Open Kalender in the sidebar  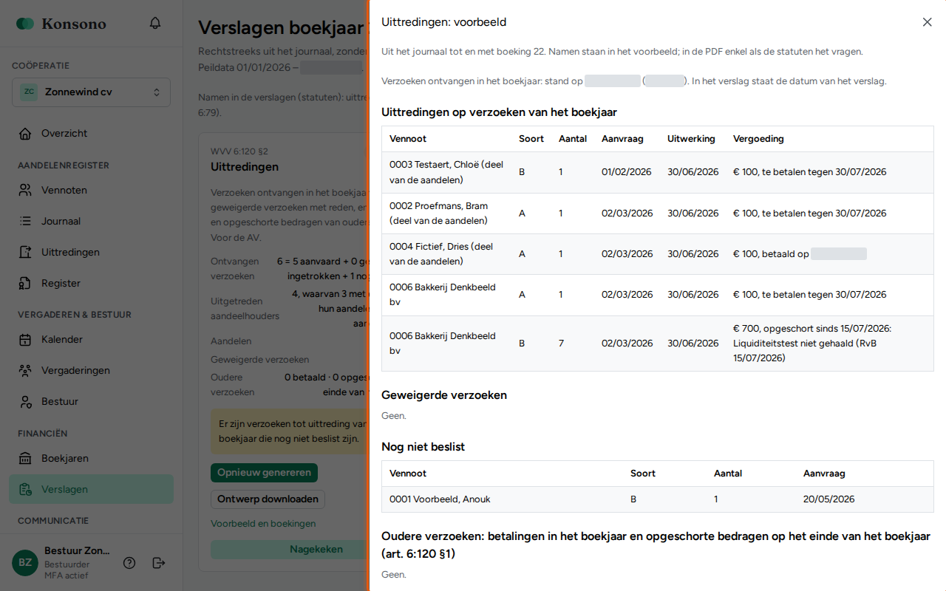point(91,340)
